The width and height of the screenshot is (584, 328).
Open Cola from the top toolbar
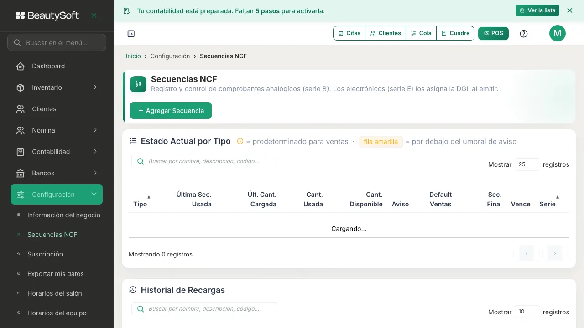pos(421,33)
